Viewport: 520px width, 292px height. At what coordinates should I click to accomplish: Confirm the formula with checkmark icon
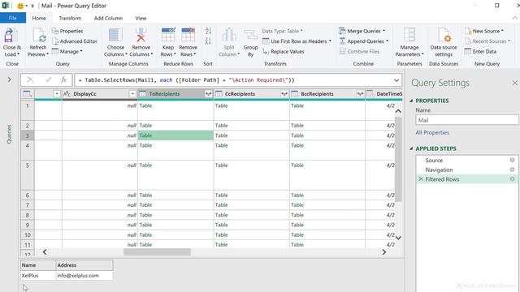pos(48,79)
